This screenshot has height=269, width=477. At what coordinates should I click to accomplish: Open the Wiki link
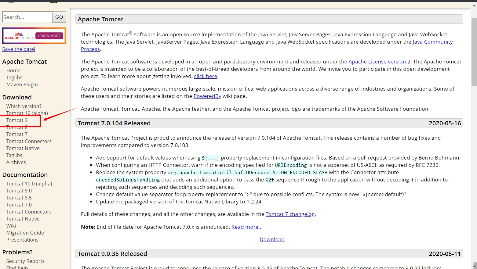click(11, 226)
